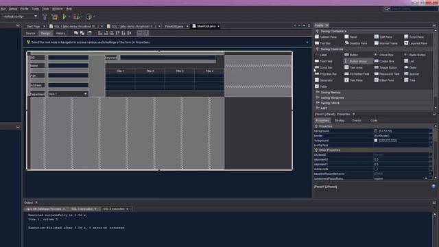
Task: Pick Label from Swing Controls palette
Action: (x=321, y=55)
